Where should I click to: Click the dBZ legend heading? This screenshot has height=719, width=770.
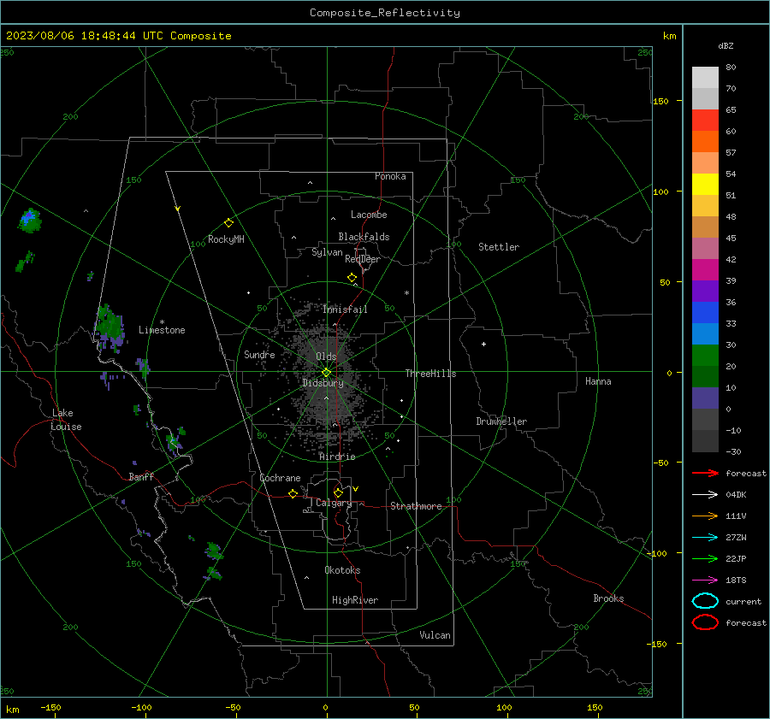726,46
